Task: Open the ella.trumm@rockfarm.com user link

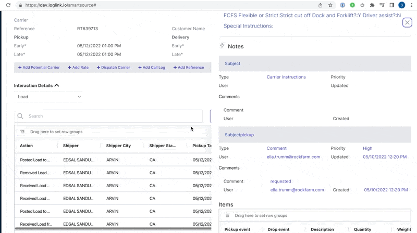Action: pyautogui.click(x=293, y=157)
